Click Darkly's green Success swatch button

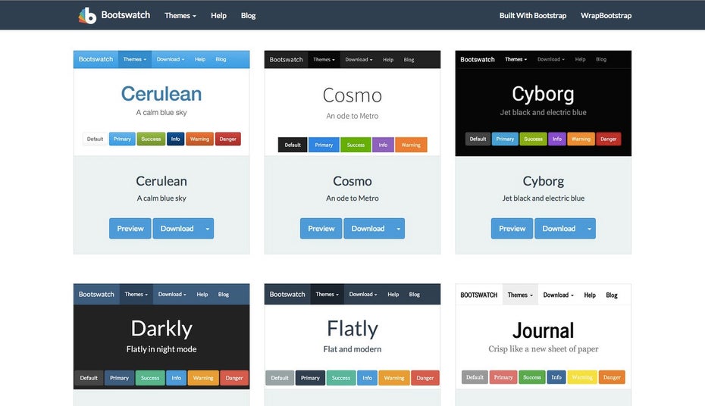(x=150, y=378)
